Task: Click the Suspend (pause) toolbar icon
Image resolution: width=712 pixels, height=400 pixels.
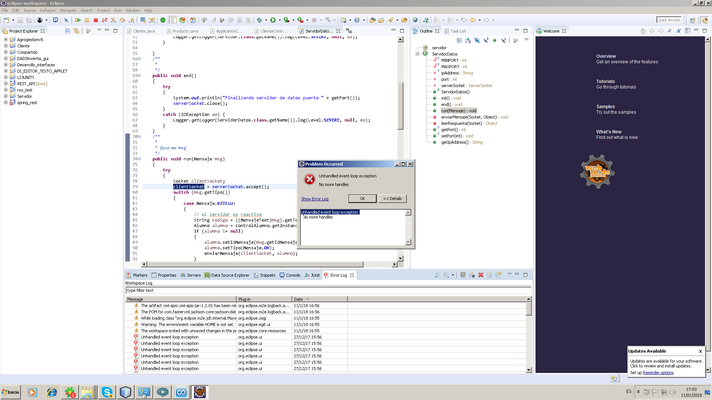Action: 87,20
